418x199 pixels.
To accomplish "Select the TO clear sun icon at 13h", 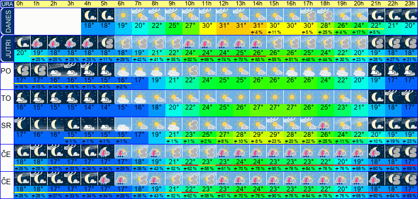I will (241, 97).
